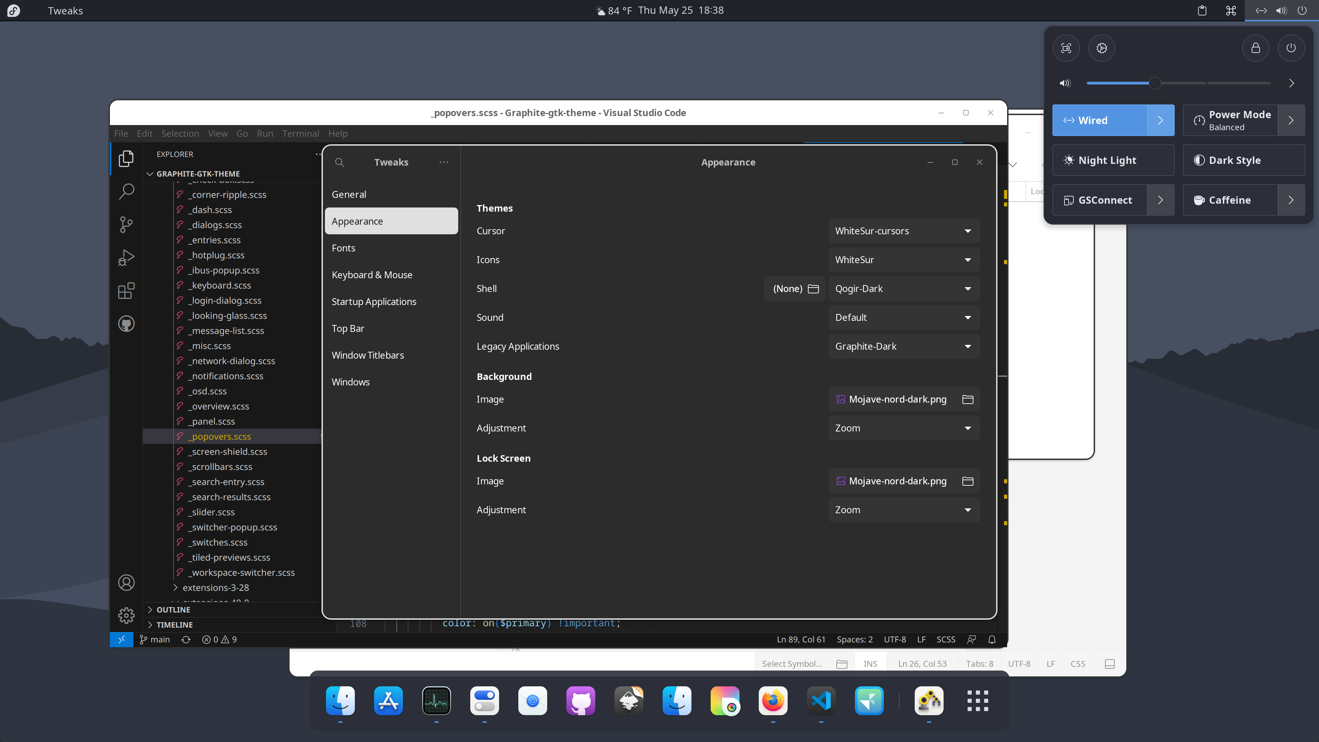Take a screenshot from quick settings panel
The width and height of the screenshot is (1319, 742).
coord(1066,48)
